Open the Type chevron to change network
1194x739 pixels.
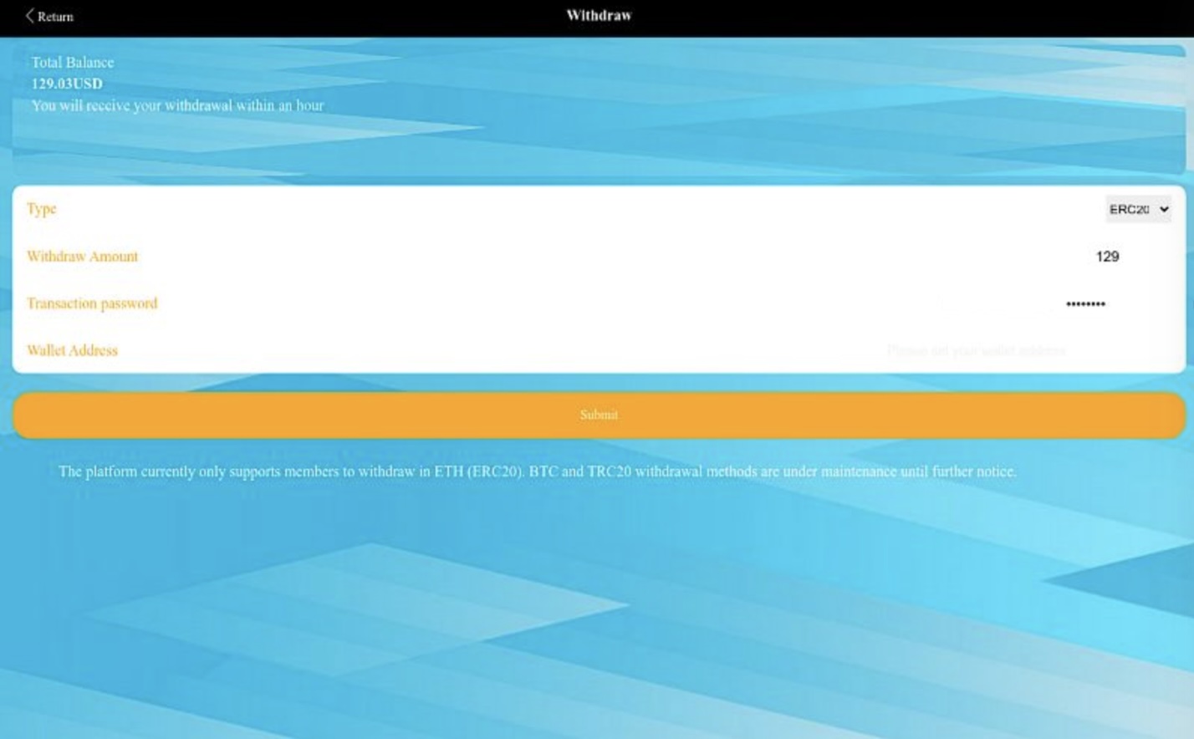tap(1164, 209)
